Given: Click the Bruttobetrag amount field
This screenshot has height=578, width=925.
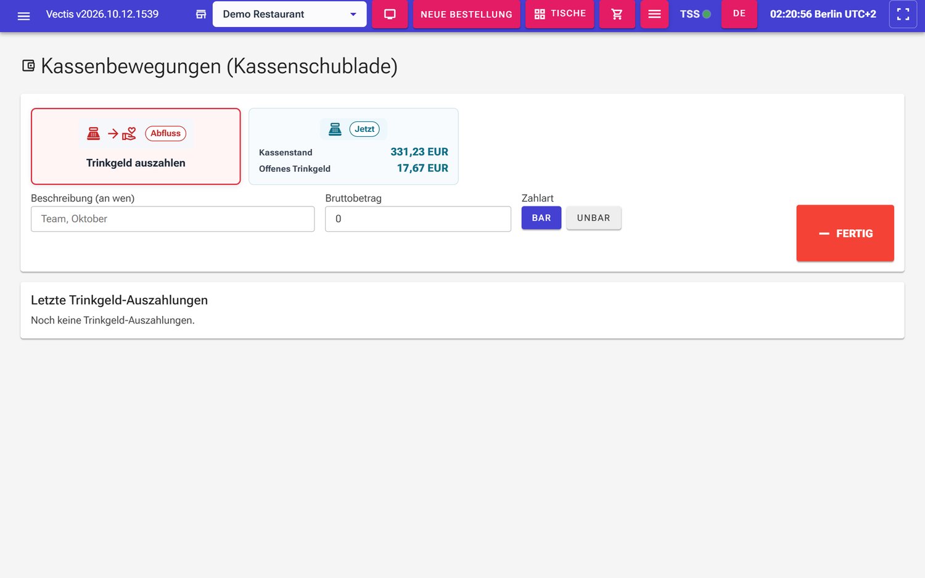Looking at the screenshot, I should (x=418, y=219).
